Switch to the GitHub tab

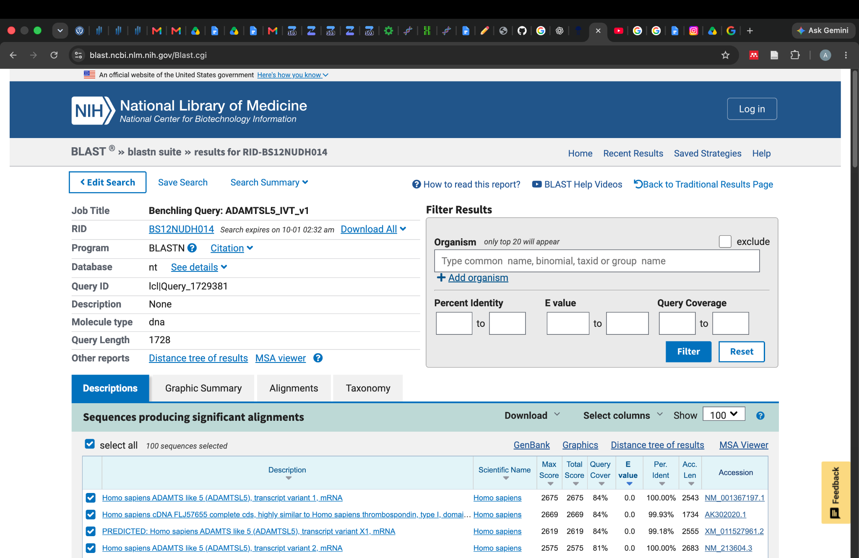coord(522,31)
